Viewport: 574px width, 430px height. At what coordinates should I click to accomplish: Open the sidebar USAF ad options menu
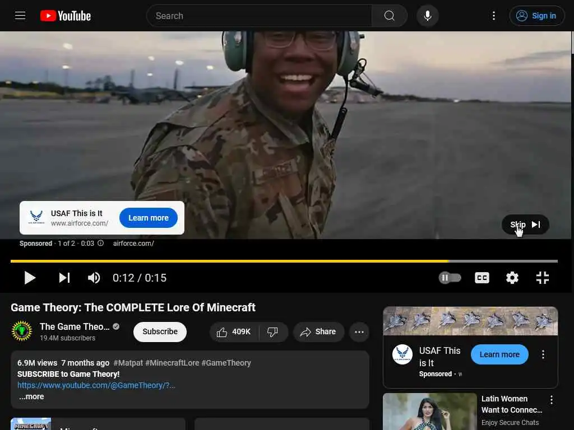point(543,354)
